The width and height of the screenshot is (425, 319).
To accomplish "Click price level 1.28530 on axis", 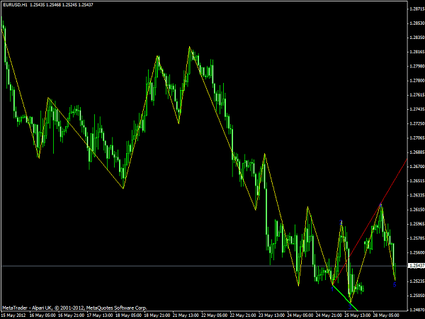I will [417, 23].
